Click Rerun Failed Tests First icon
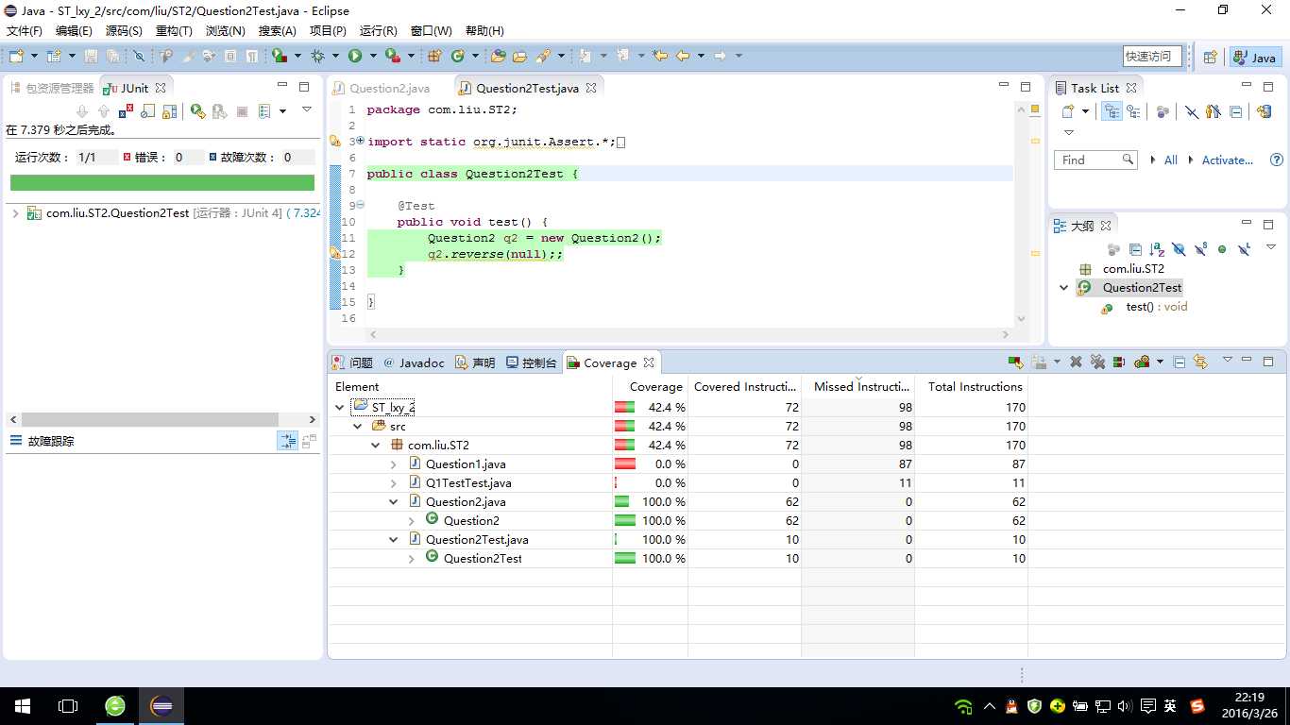 [x=219, y=111]
